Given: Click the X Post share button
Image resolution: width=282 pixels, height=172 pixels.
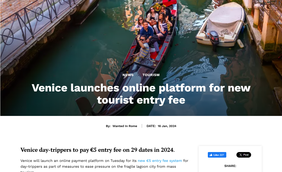Looking at the screenshot, I should (244, 155).
